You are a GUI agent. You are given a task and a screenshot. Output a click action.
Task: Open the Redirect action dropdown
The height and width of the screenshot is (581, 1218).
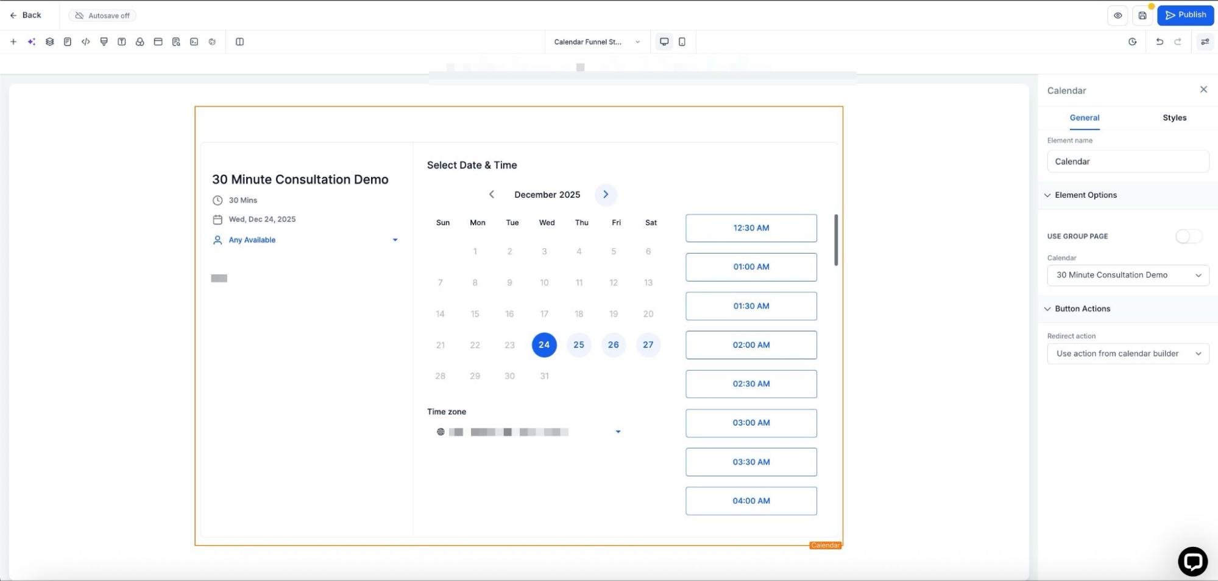tap(1127, 353)
